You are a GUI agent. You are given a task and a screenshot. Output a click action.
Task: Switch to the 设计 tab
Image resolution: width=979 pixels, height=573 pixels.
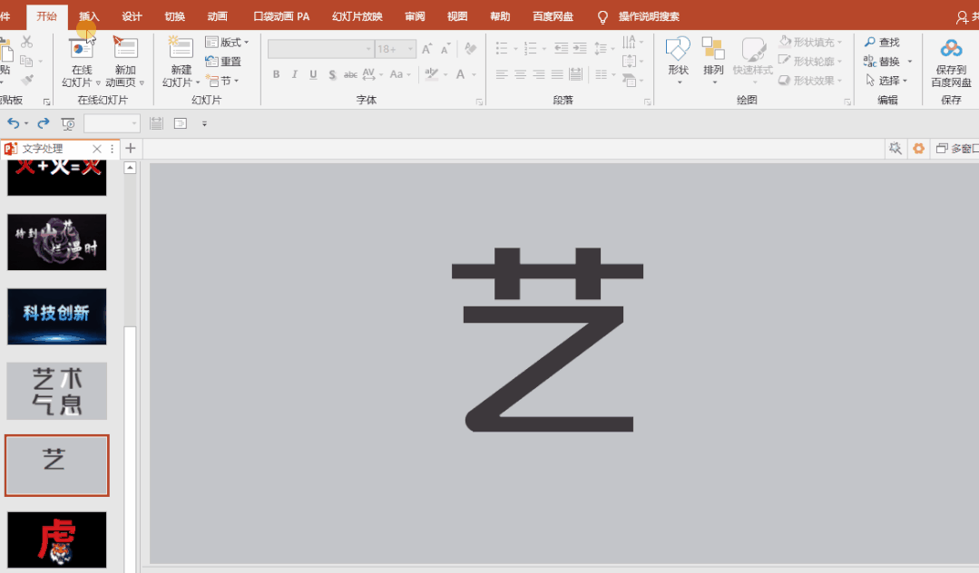pos(132,16)
